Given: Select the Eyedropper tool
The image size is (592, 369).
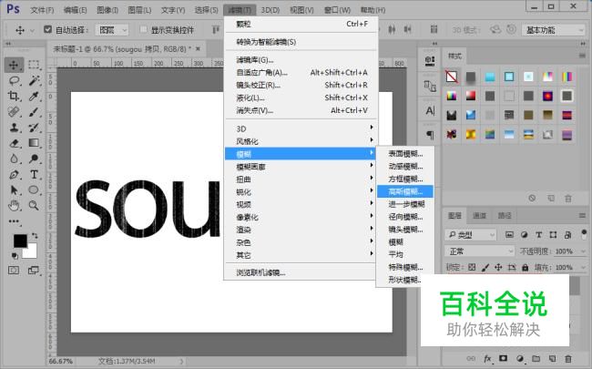Looking at the screenshot, I should pyautogui.click(x=34, y=96).
